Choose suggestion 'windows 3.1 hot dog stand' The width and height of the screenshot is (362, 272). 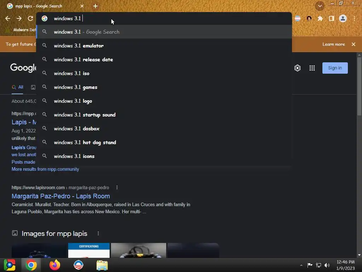tap(164, 142)
